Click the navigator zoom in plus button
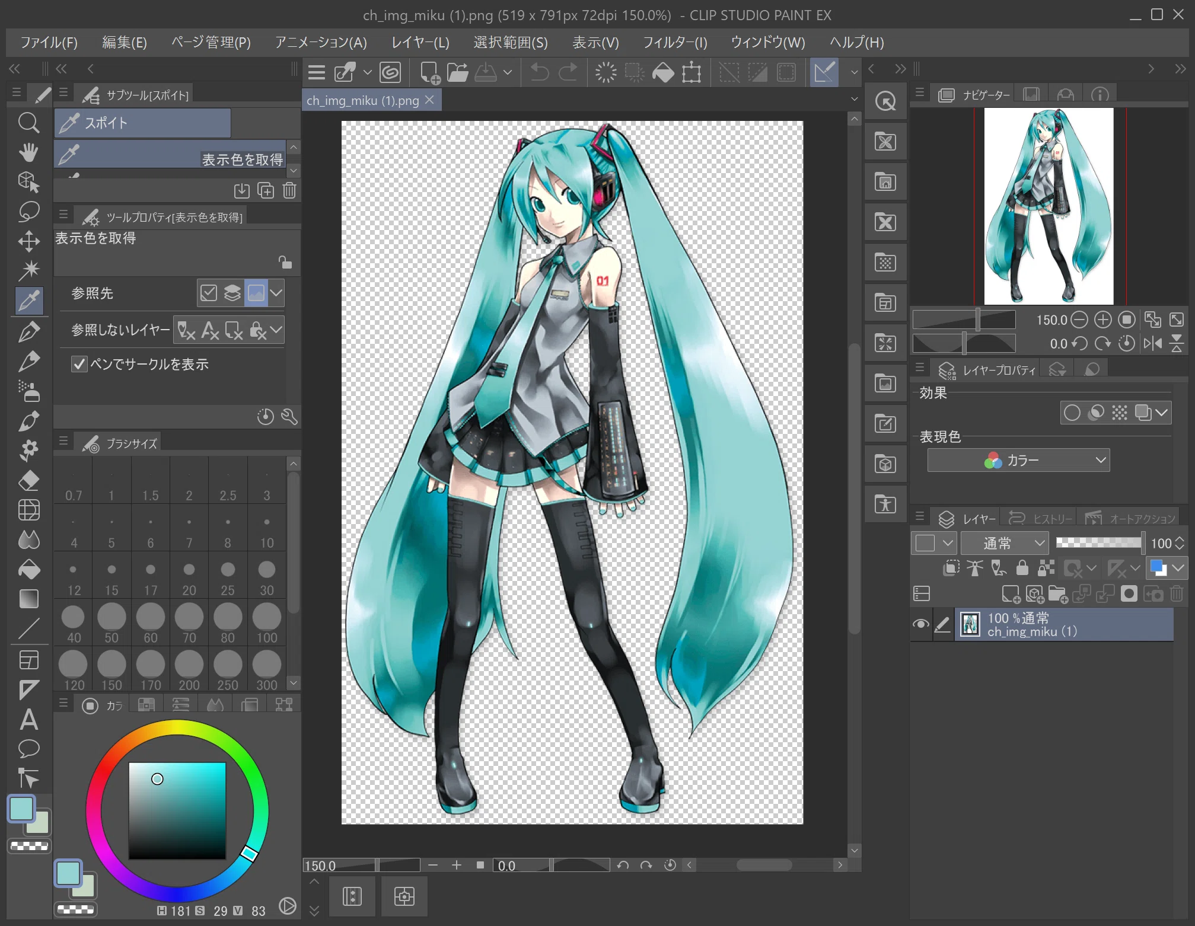 click(x=1102, y=320)
